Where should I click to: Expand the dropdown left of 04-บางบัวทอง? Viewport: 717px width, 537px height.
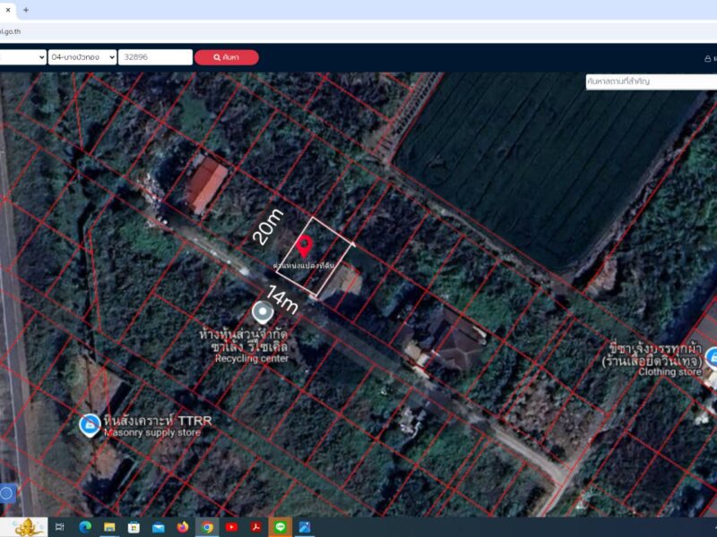coord(23,57)
